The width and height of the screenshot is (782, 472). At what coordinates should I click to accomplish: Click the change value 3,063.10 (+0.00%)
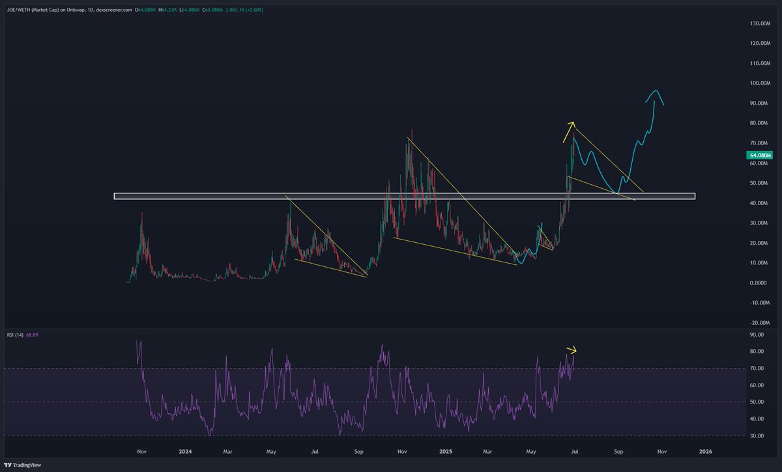(243, 10)
